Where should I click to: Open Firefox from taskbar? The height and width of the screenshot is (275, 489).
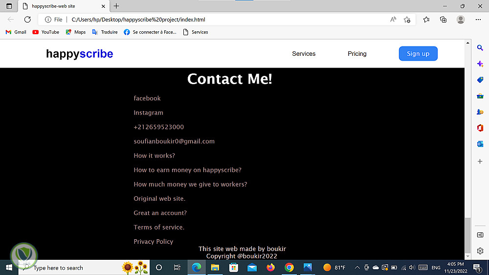click(x=270, y=268)
